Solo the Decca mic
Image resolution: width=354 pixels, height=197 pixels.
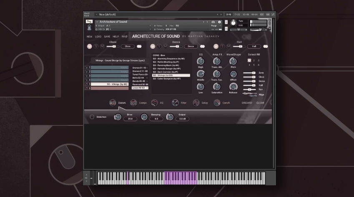pos(159,46)
